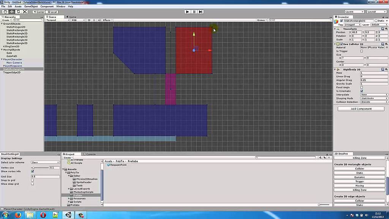Collapse the PolyTie folder in the Project panel
Viewport: 389px width, 219px height.
pyautogui.click(x=66, y=173)
